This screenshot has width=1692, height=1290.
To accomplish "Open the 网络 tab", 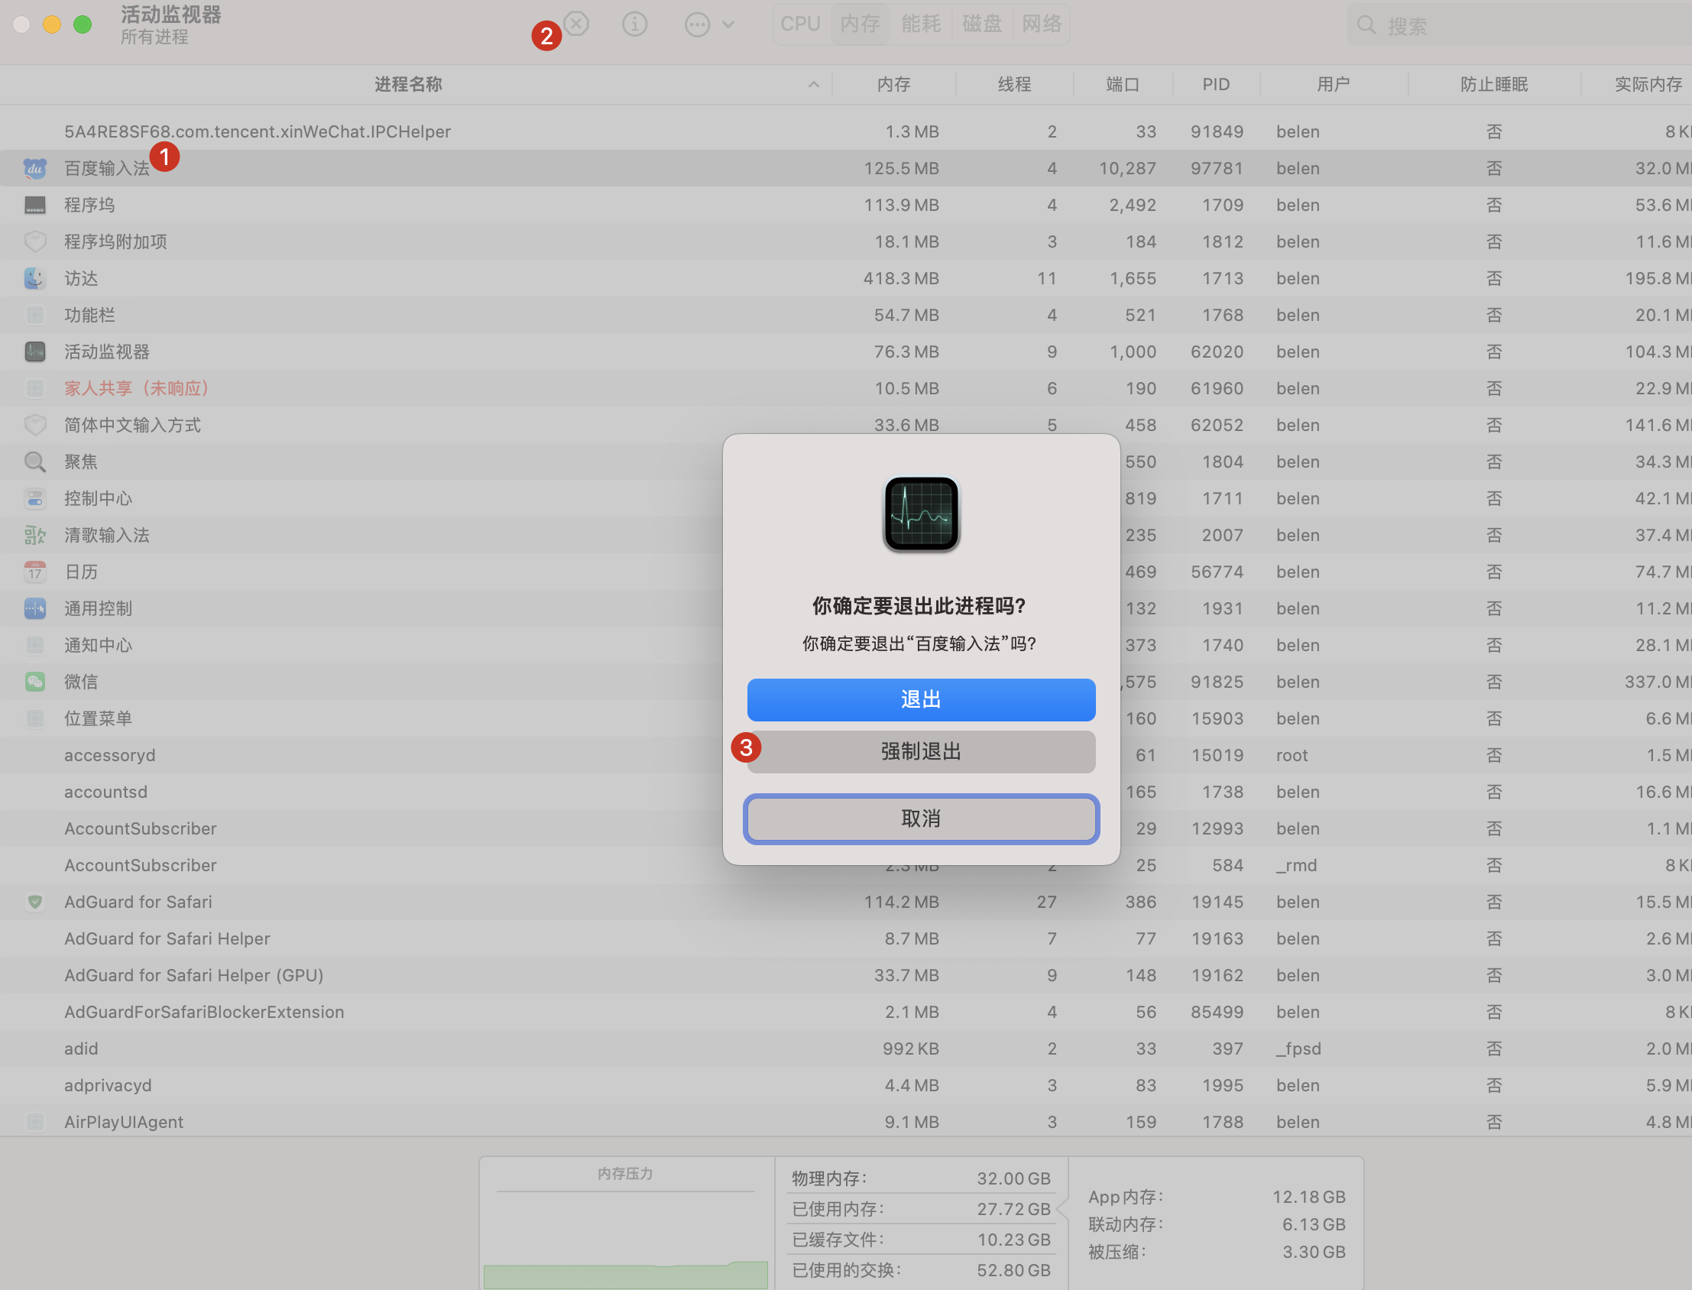I will click(1041, 24).
